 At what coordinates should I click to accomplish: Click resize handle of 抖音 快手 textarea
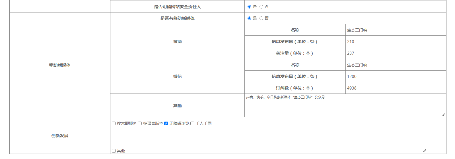click(443, 115)
